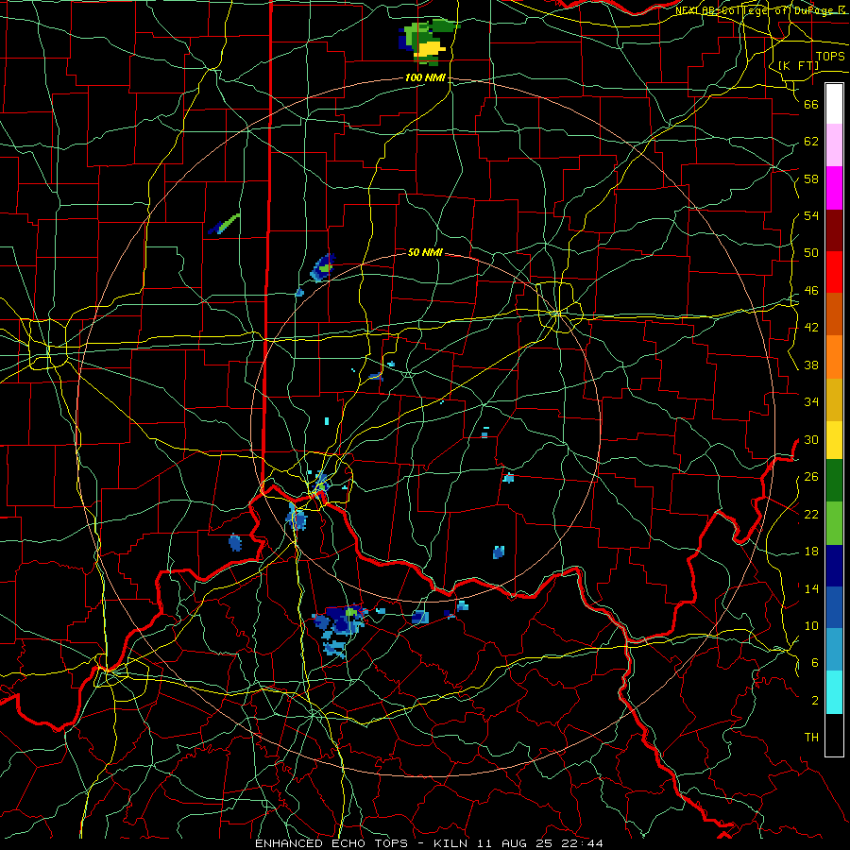Click the '66' legend value

coord(811,104)
